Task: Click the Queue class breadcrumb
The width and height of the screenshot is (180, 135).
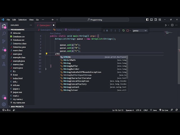Action: click(59, 30)
